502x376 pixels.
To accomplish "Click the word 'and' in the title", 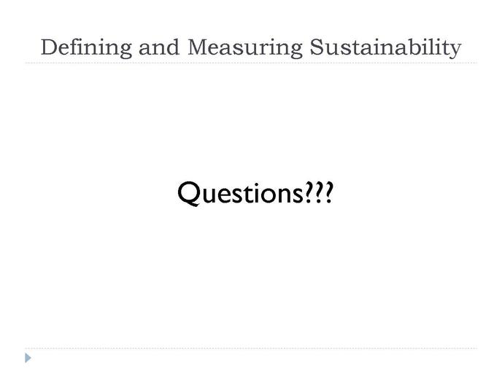I will tap(159, 48).
